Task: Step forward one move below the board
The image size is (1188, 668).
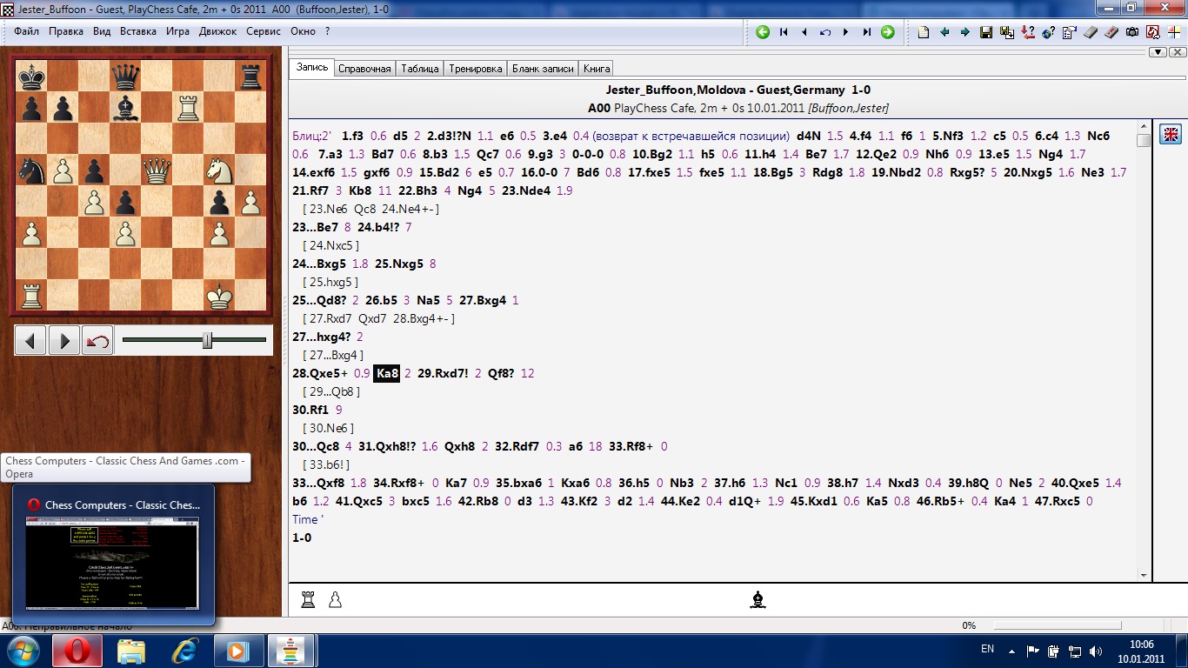Action: tap(64, 340)
